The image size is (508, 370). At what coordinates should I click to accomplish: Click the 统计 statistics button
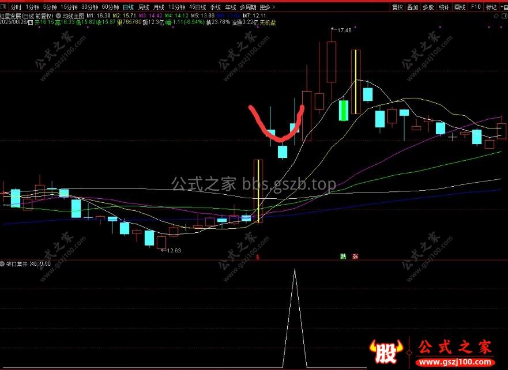click(443, 7)
